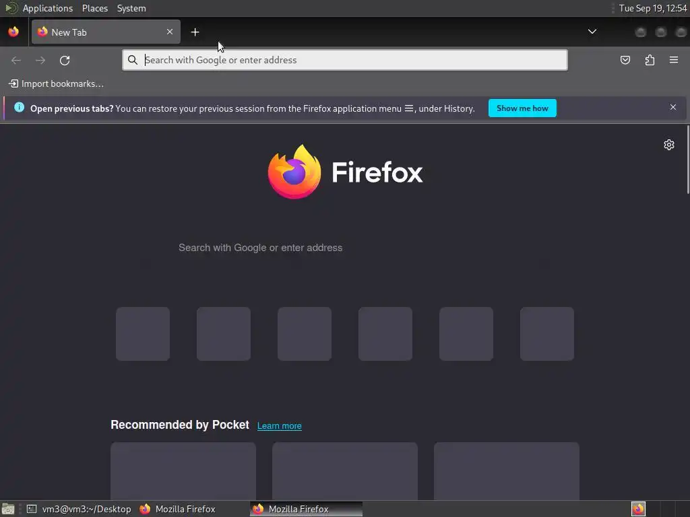Click Import bookmarks in bookmarks toolbar
This screenshot has width=690, height=517.
pyautogui.click(x=57, y=83)
